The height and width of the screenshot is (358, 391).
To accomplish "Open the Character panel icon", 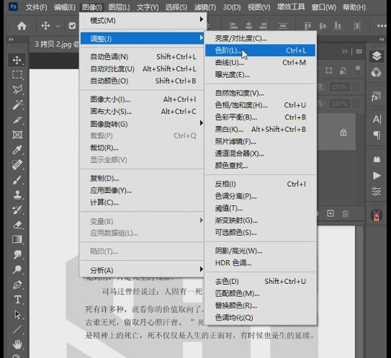I will [x=377, y=120].
